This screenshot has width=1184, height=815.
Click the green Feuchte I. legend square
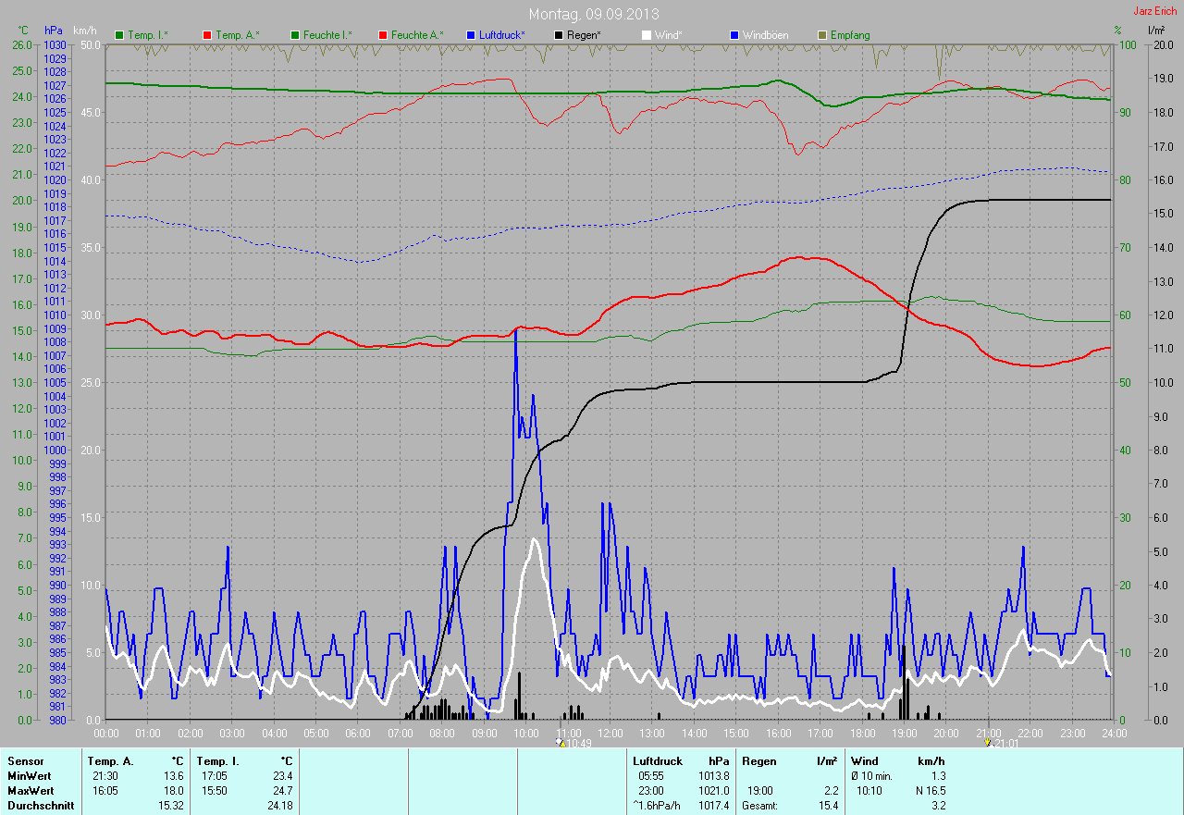[x=295, y=35]
